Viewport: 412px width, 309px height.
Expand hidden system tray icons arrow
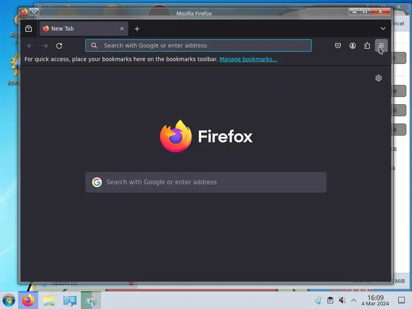[354, 300]
